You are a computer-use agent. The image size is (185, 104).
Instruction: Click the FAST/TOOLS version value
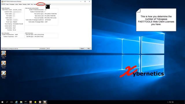pos(17,10)
